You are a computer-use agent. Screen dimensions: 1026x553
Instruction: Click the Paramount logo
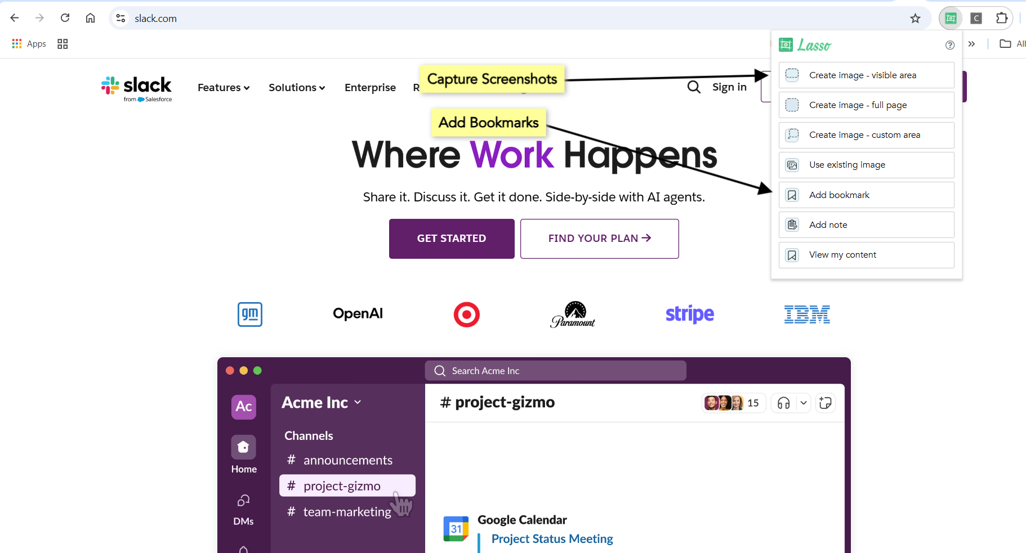[x=573, y=314]
